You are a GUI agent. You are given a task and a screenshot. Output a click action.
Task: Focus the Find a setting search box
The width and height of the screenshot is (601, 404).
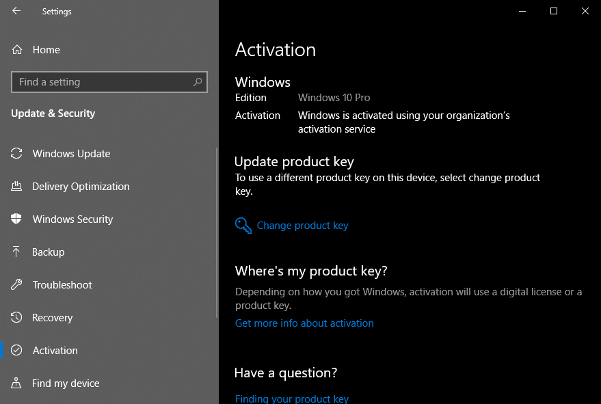[x=109, y=81]
